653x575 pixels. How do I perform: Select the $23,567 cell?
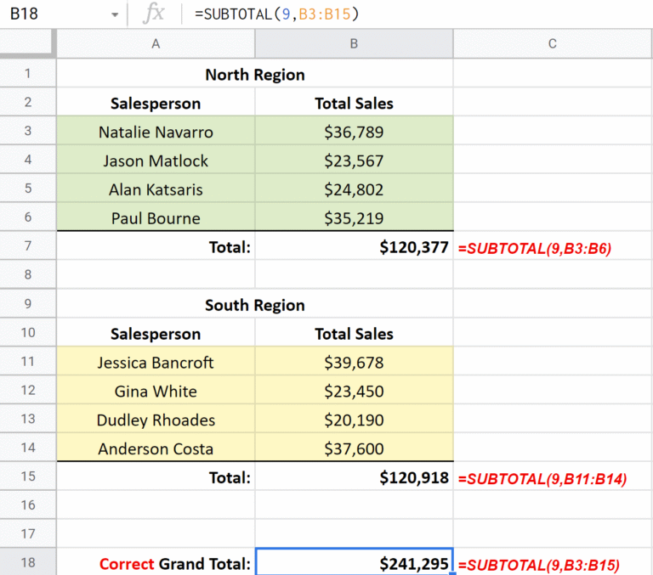coord(354,160)
